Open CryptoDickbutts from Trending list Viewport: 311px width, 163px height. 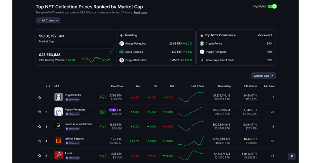[136, 60]
